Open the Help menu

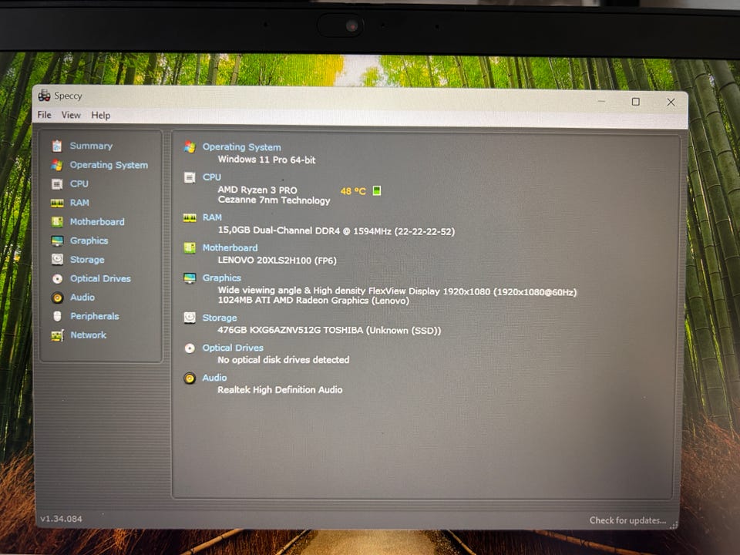tap(100, 116)
